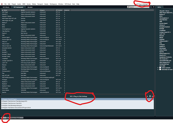Switch to the VST Instruments tab
Screen dimensions: 173x123
click(x=18, y=7)
